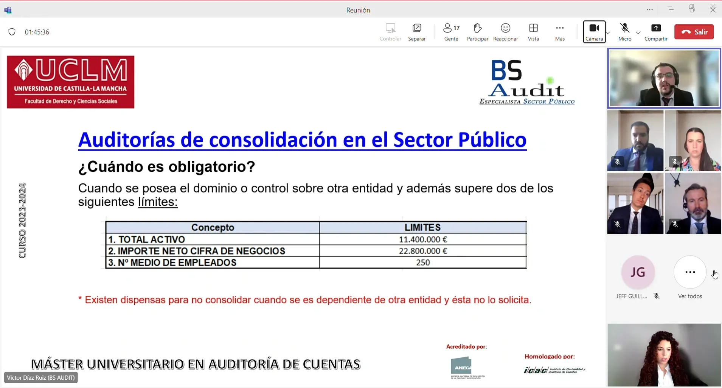Select the curly-haired woman's video tile

[664, 355]
